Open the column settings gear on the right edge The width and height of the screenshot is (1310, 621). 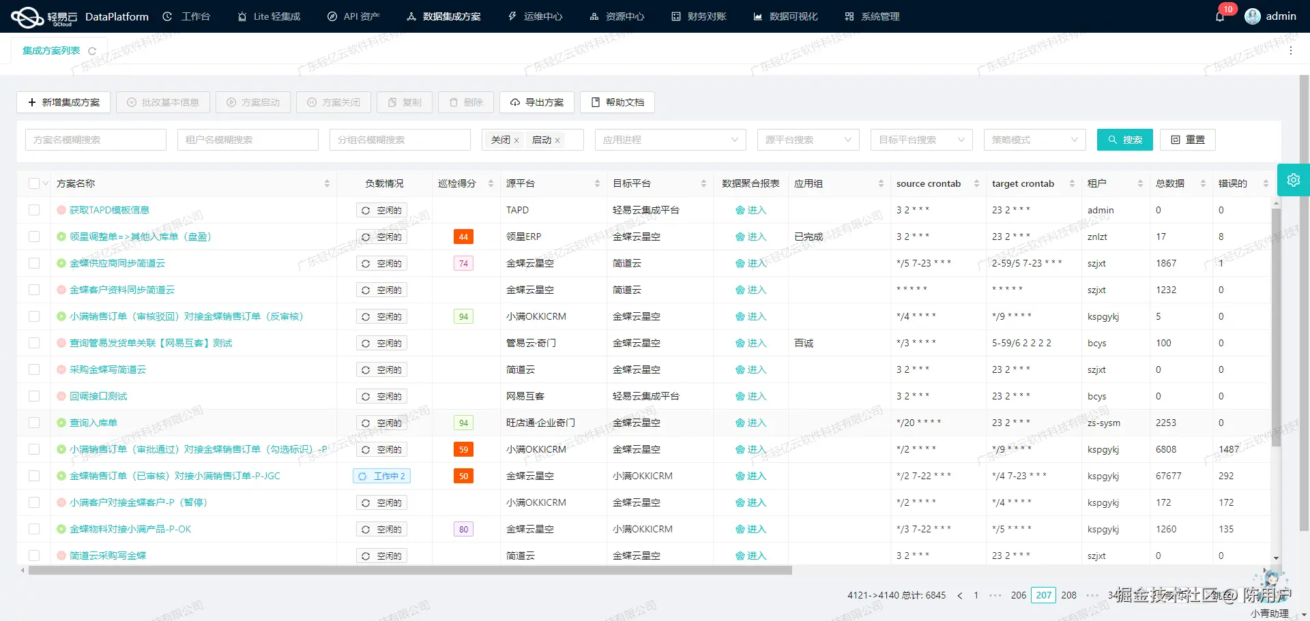(x=1294, y=179)
